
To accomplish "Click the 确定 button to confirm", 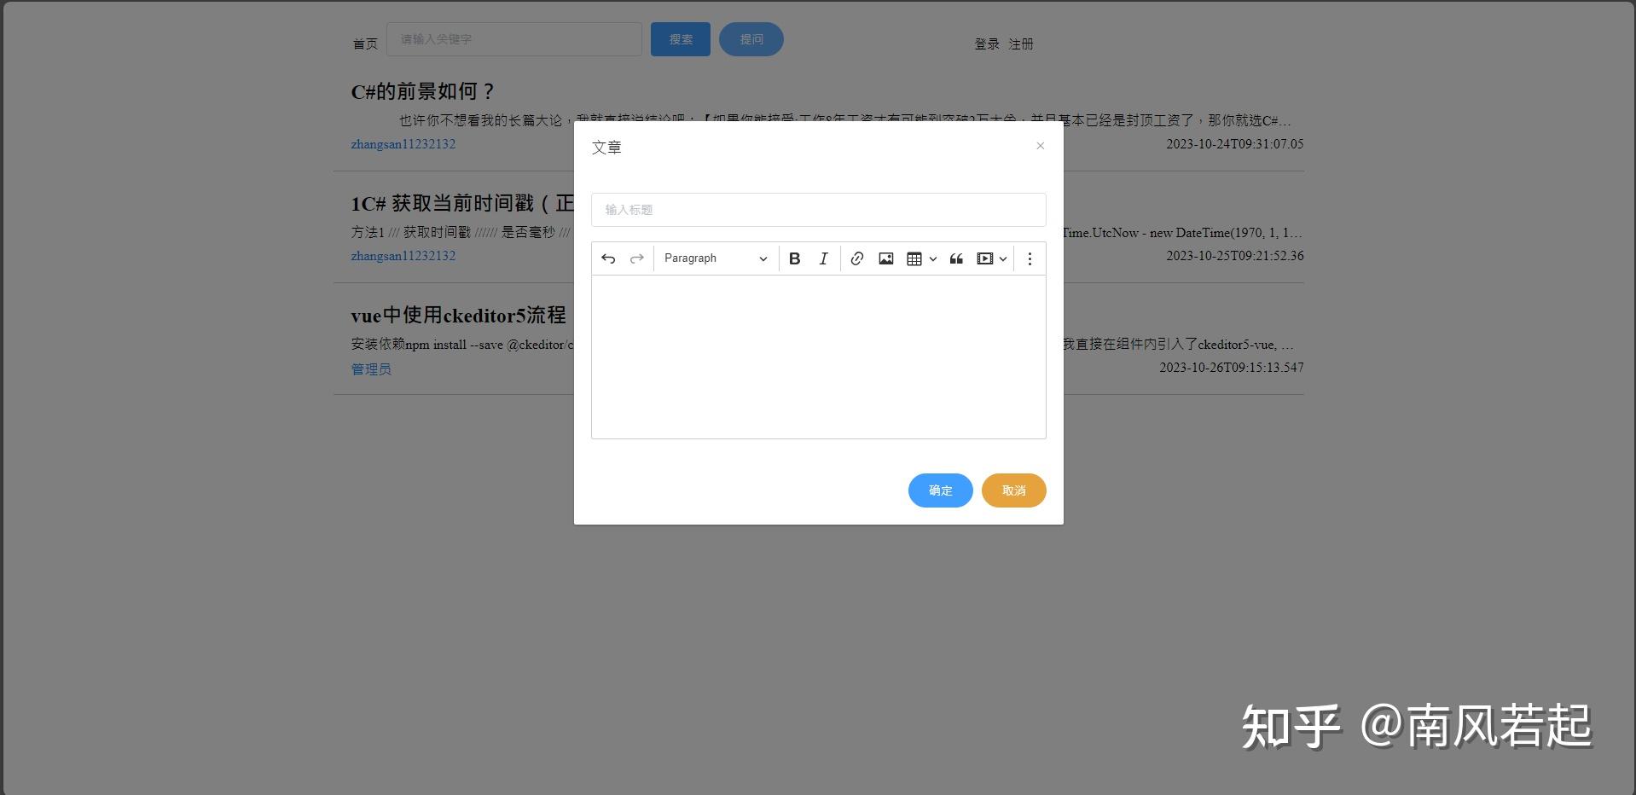I will click(940, 490).
